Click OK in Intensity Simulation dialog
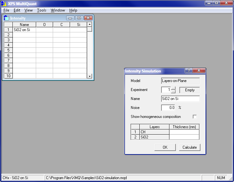This screenshot has height=182, width=234. point(165,147)
